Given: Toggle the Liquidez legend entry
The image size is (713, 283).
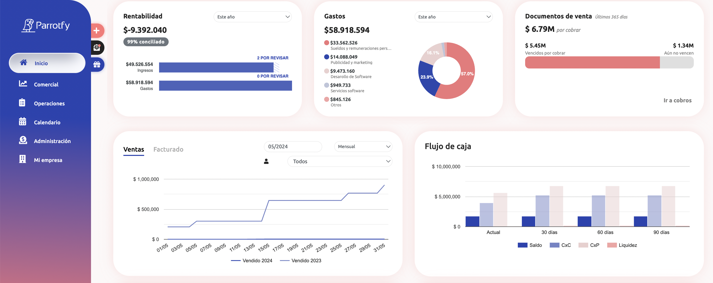Looking at the screenshot, I should coord(622,245).
